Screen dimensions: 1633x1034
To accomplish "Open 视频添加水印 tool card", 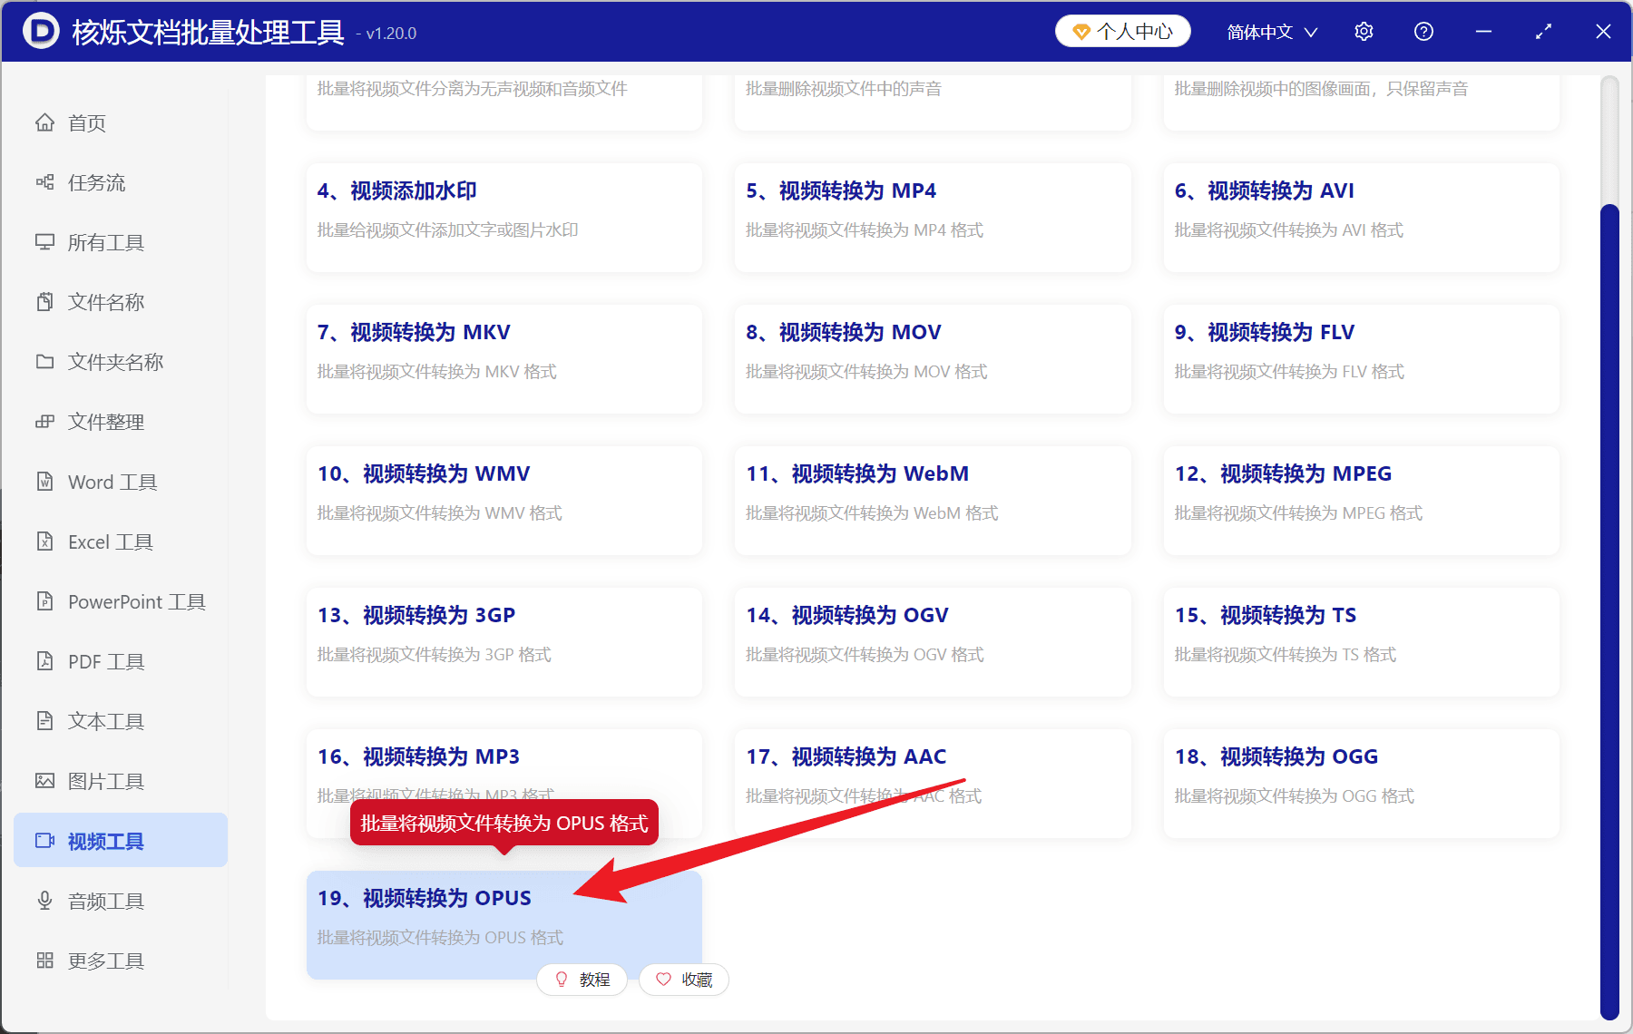I will click(x=504, y=218).
